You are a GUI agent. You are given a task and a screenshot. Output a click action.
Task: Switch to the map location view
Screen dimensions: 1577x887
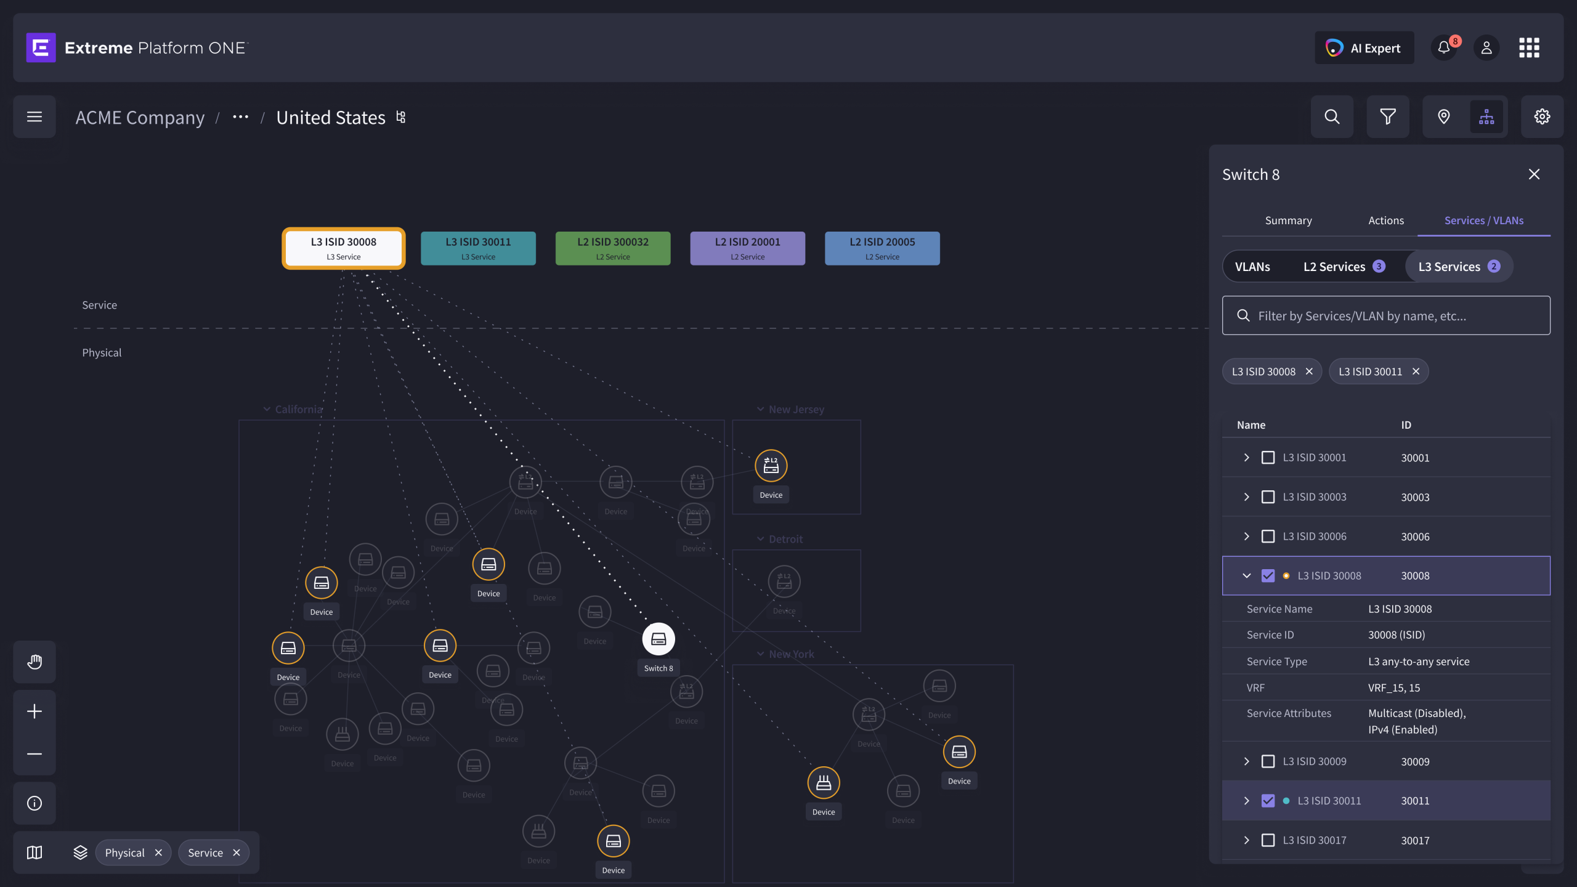click(x=1443, y=116)
